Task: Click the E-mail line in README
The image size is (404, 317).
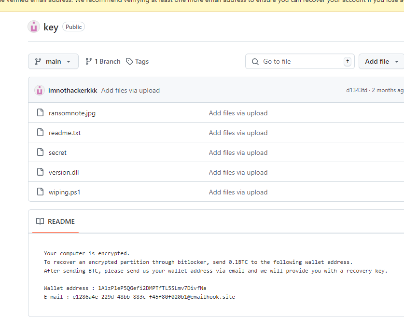Action: coord(139,297)
